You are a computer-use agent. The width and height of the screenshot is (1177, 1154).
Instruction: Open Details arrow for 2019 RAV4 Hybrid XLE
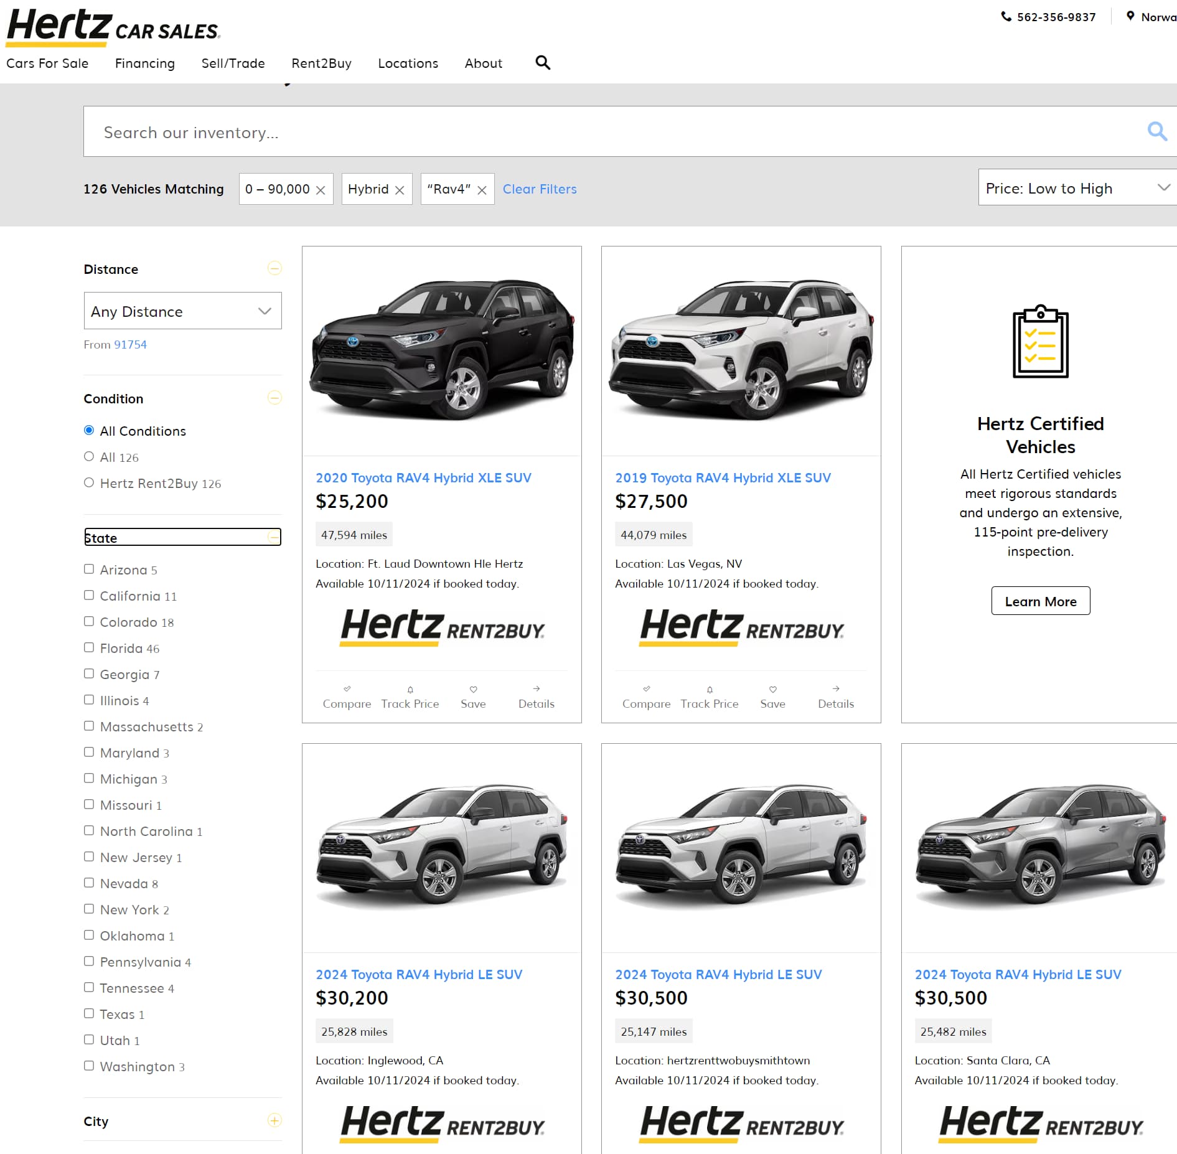(x=835, y=689)
